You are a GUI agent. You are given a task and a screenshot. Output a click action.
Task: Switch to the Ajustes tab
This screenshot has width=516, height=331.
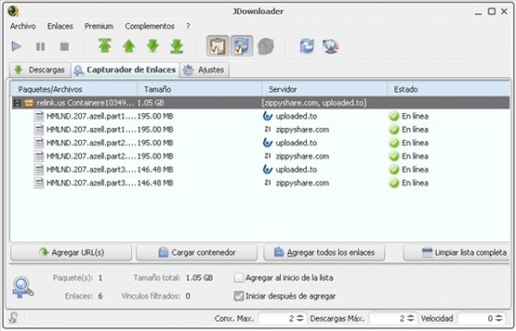pos(205,70)
